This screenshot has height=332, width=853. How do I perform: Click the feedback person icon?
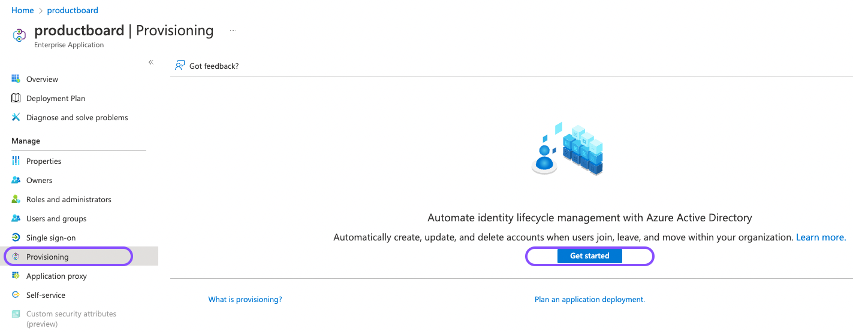(180, 66)
